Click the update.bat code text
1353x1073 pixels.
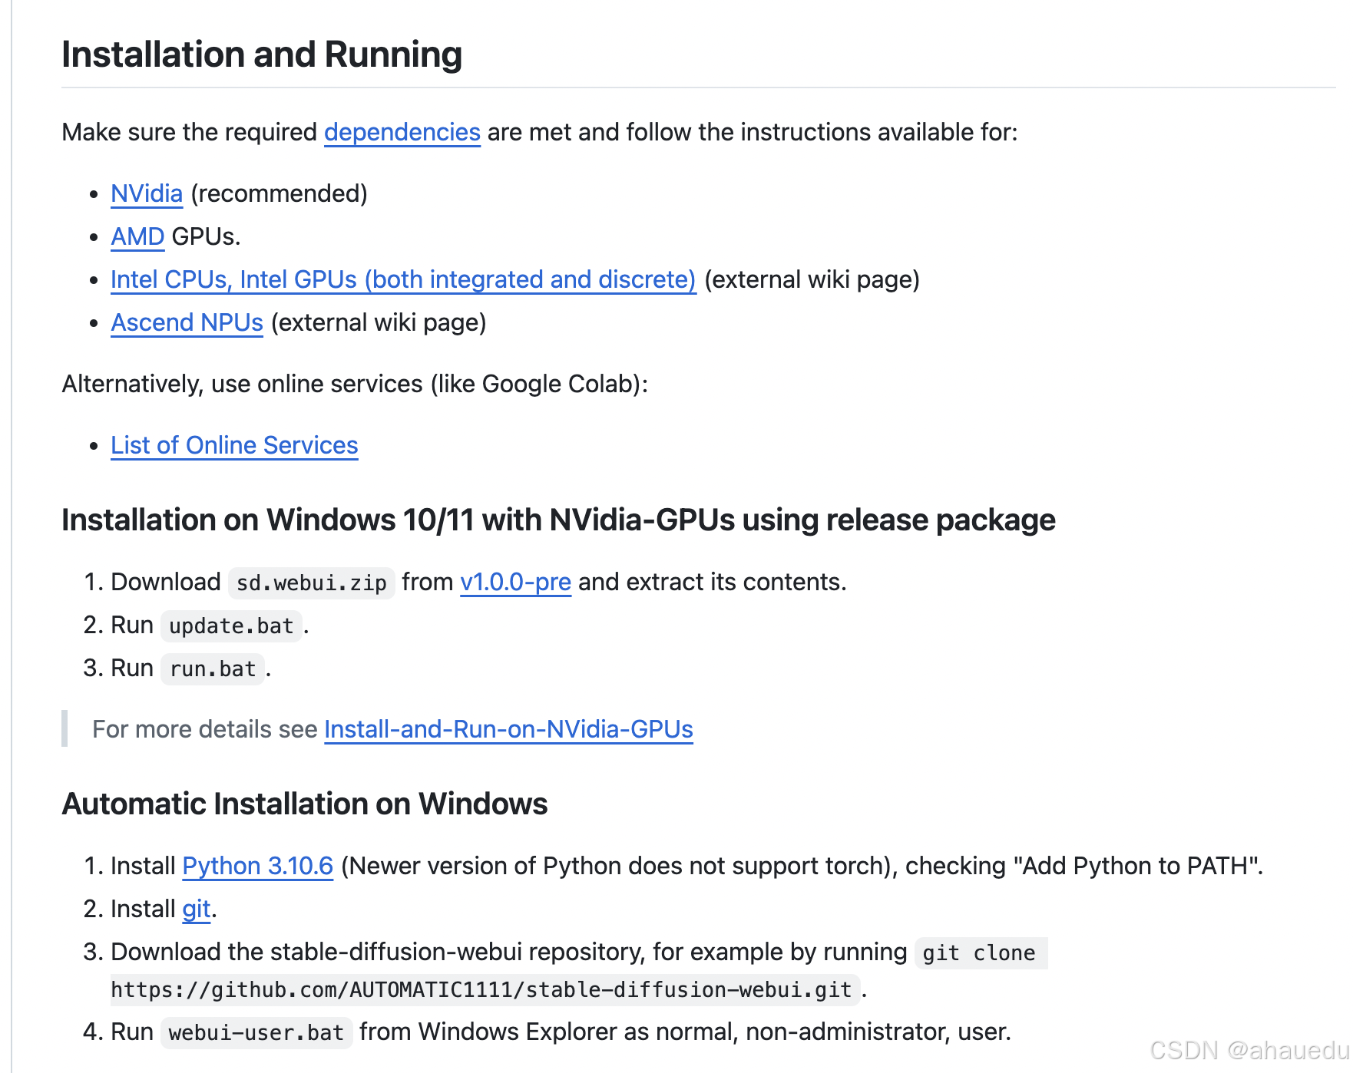231,626
